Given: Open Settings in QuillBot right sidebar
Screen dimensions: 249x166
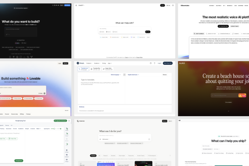Looking at the screenshot, I should (67, 151).
